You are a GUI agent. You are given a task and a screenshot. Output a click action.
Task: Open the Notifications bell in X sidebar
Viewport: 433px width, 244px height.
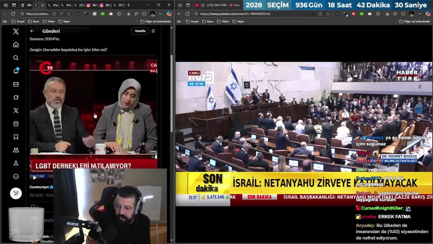click(x=16, y=71)
